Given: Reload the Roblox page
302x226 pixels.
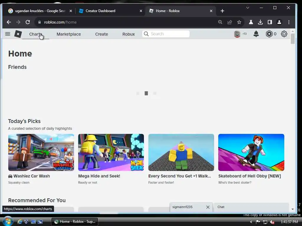Looking at the screenshot, I should [28, 22].
